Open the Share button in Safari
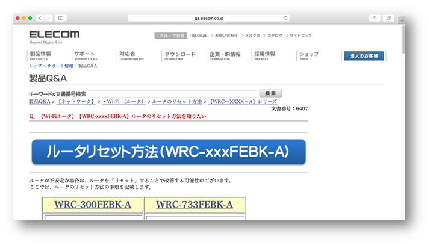Viewport: 430px width, 245px height. click(x=375, y=18)
